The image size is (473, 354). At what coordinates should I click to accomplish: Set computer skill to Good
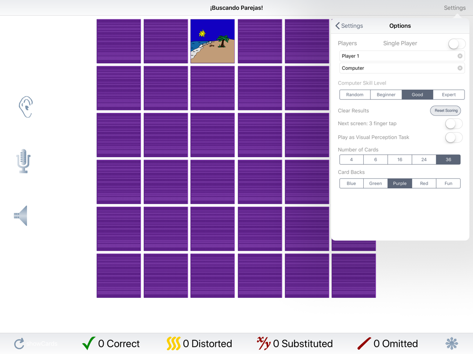tap(418, 94)
